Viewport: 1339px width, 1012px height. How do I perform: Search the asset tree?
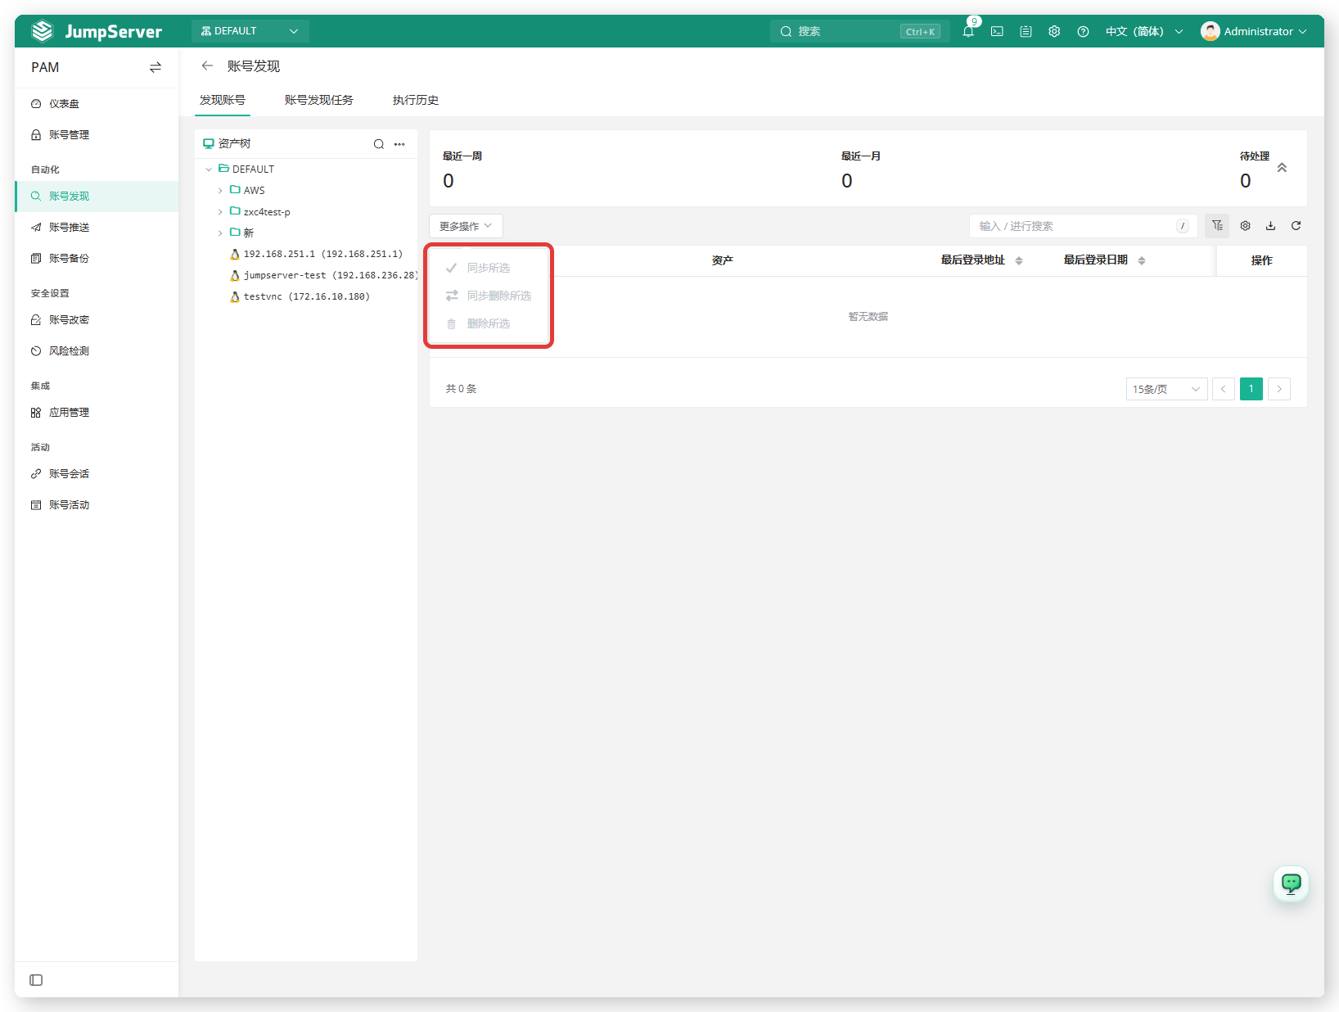click(379, 144)
